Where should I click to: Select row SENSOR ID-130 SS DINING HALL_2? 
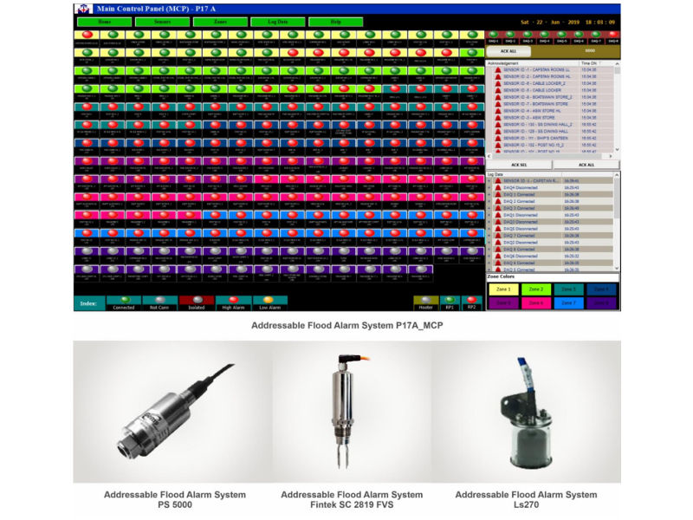tap(550, 125)
